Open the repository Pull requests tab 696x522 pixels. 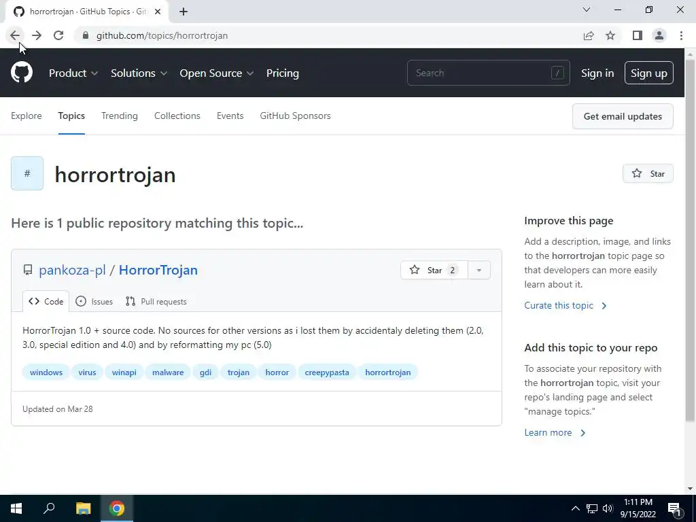coord(156,301)
